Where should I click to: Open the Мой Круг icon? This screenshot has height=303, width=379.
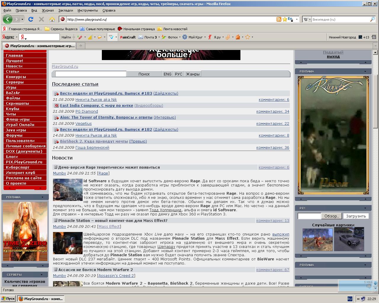click(185, 37)
